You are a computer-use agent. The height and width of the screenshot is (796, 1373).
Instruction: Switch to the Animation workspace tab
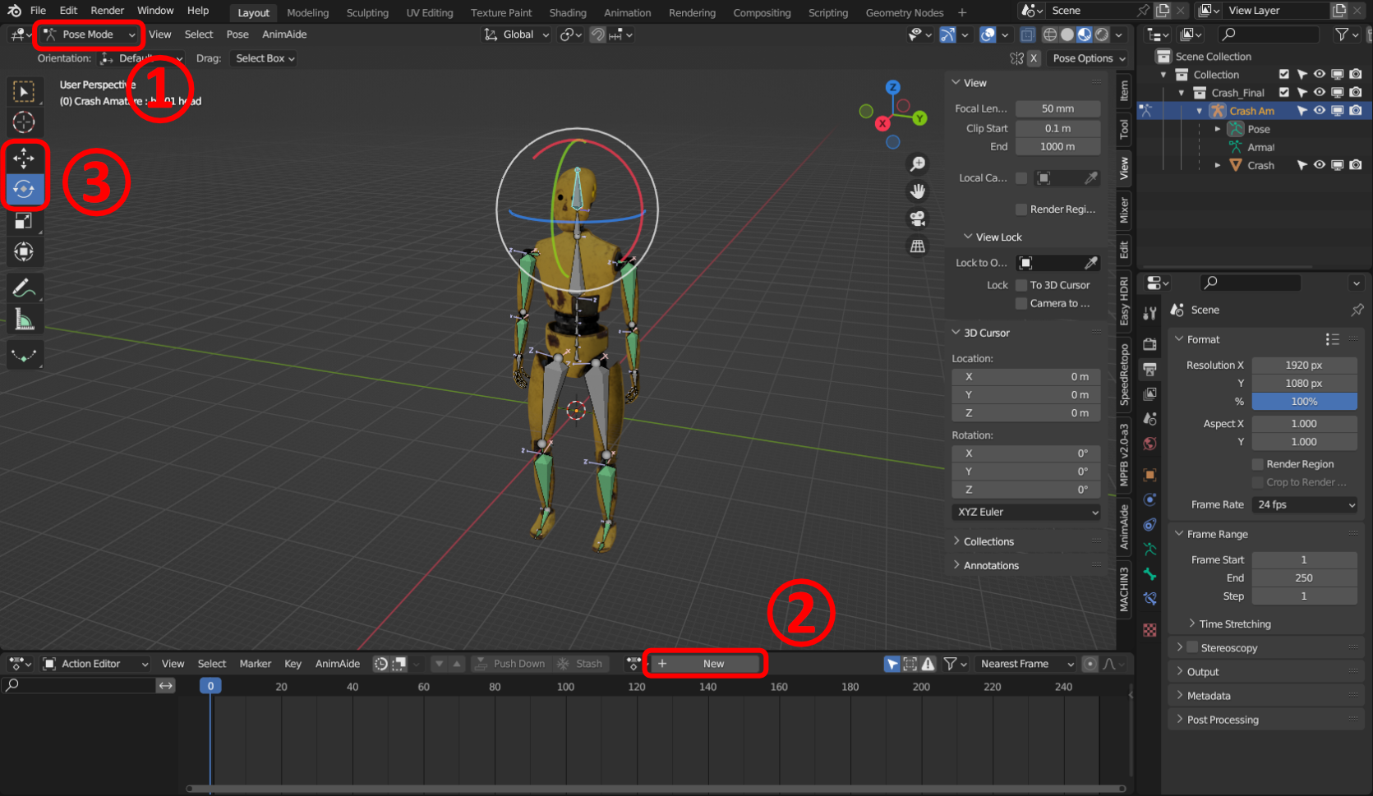(x=627, y=12)
